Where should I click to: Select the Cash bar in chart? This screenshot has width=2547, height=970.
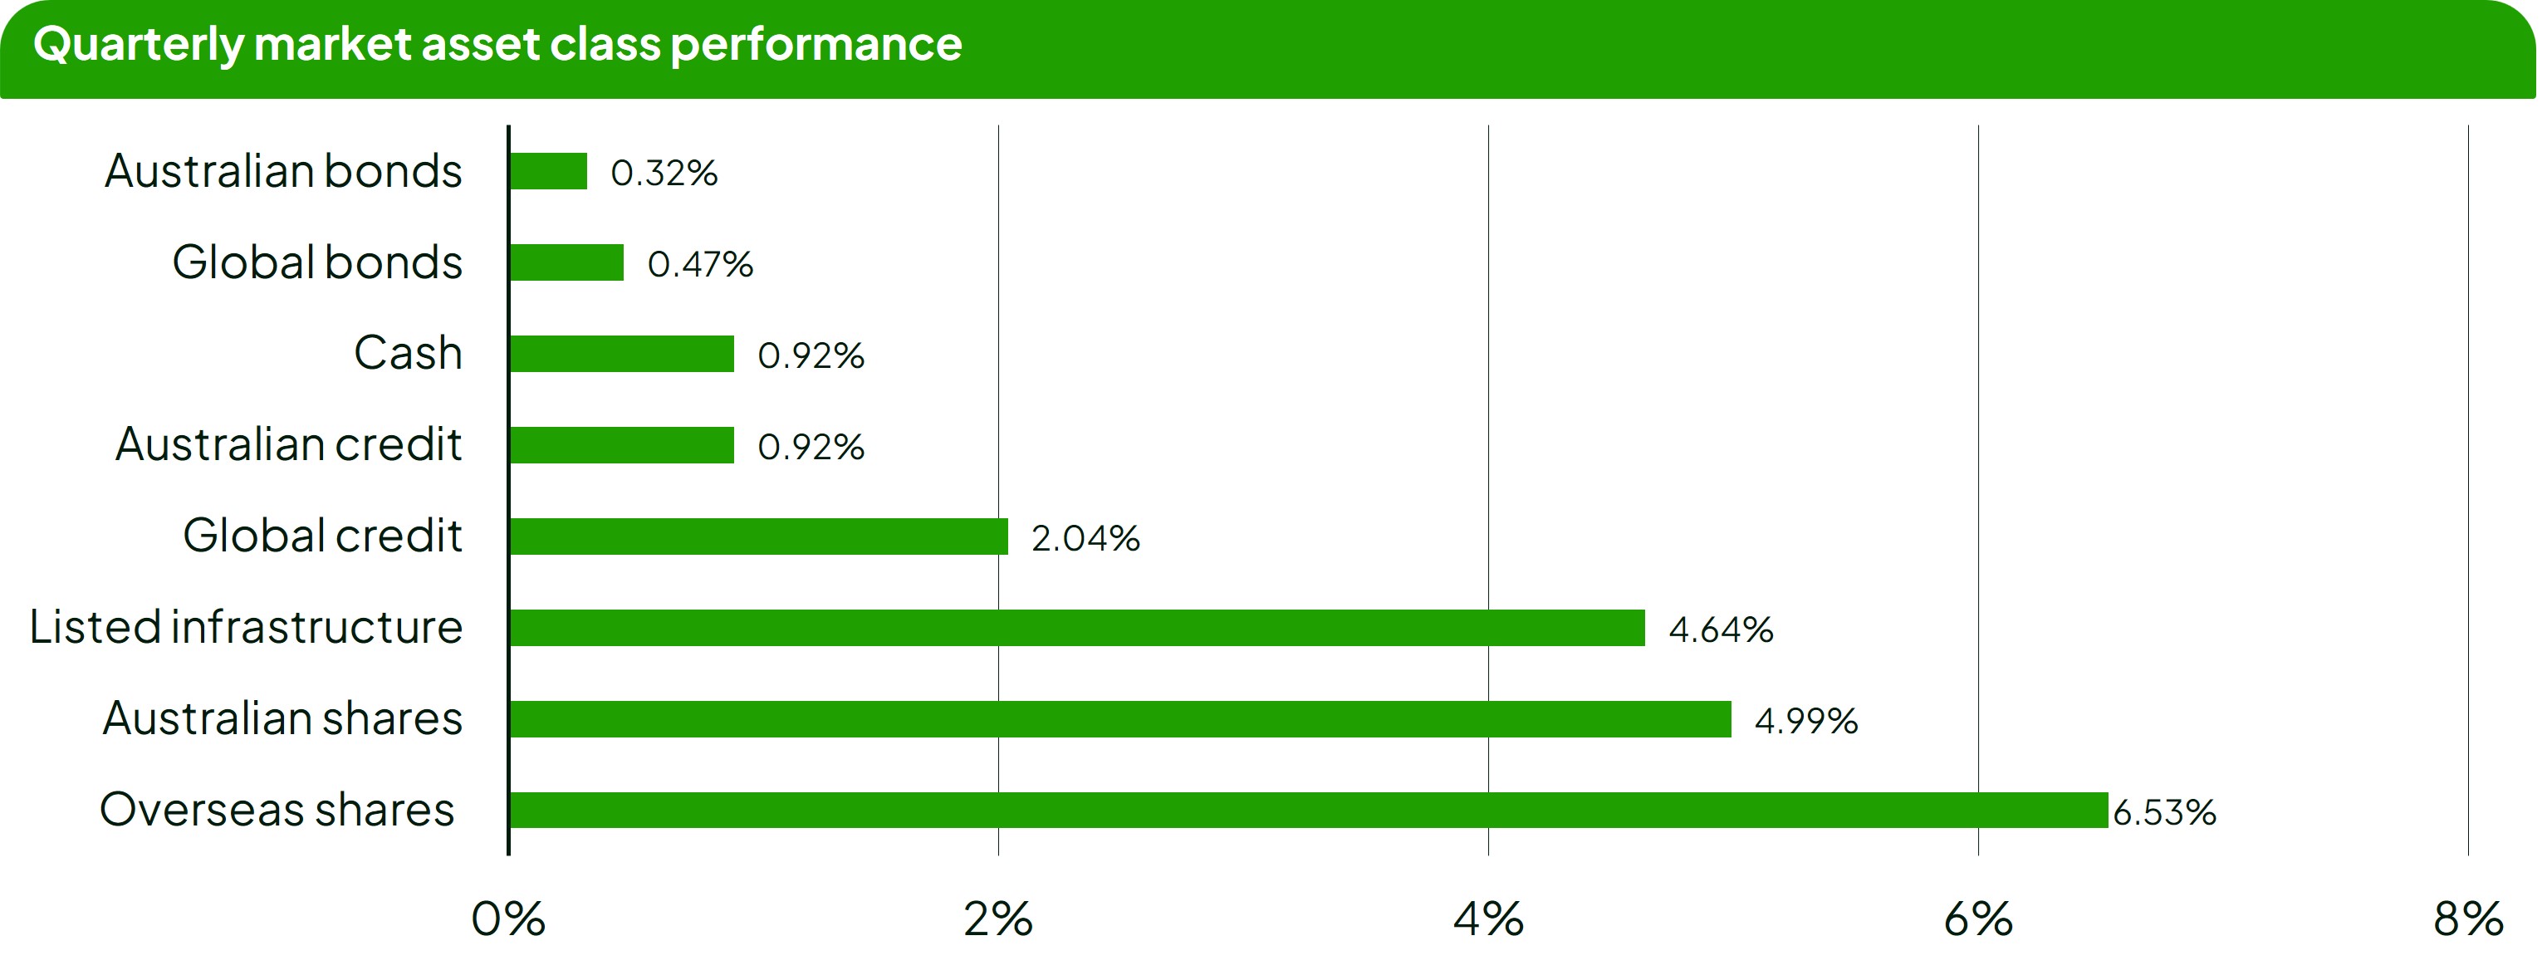622,354
